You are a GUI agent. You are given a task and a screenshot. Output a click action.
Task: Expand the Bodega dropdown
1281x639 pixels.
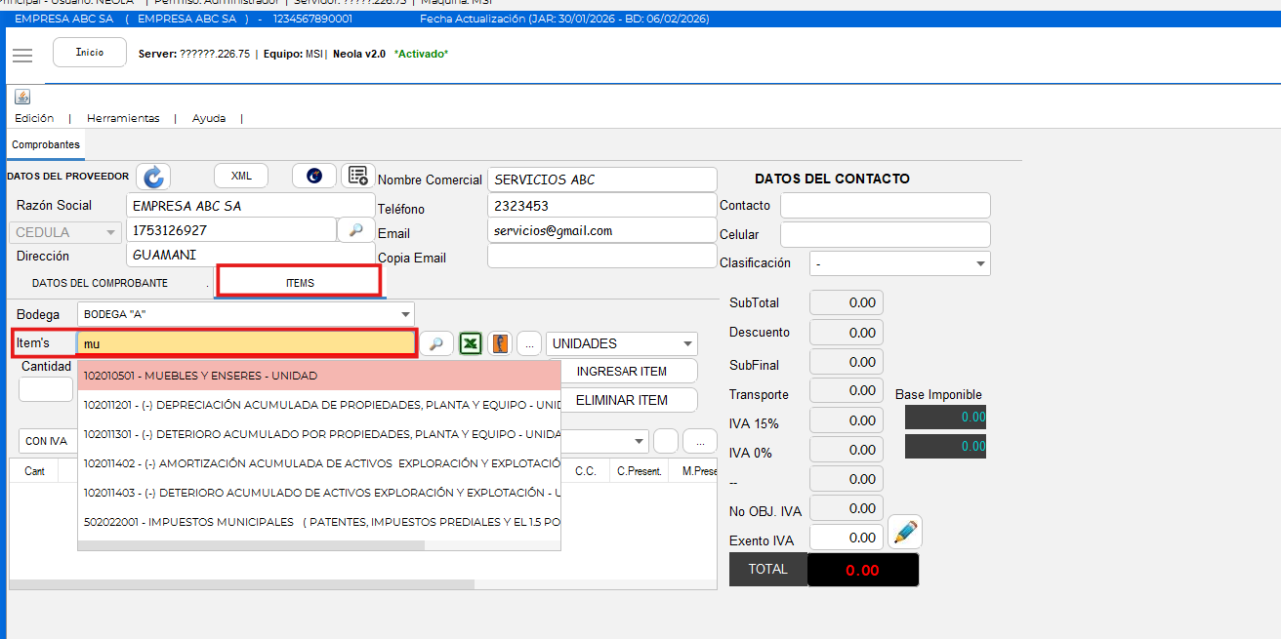(405, 314)
